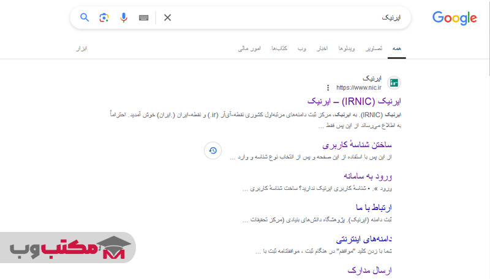The image size is (490, 279).
Task: Open Google Lens image search
Action: pos(104,18)
